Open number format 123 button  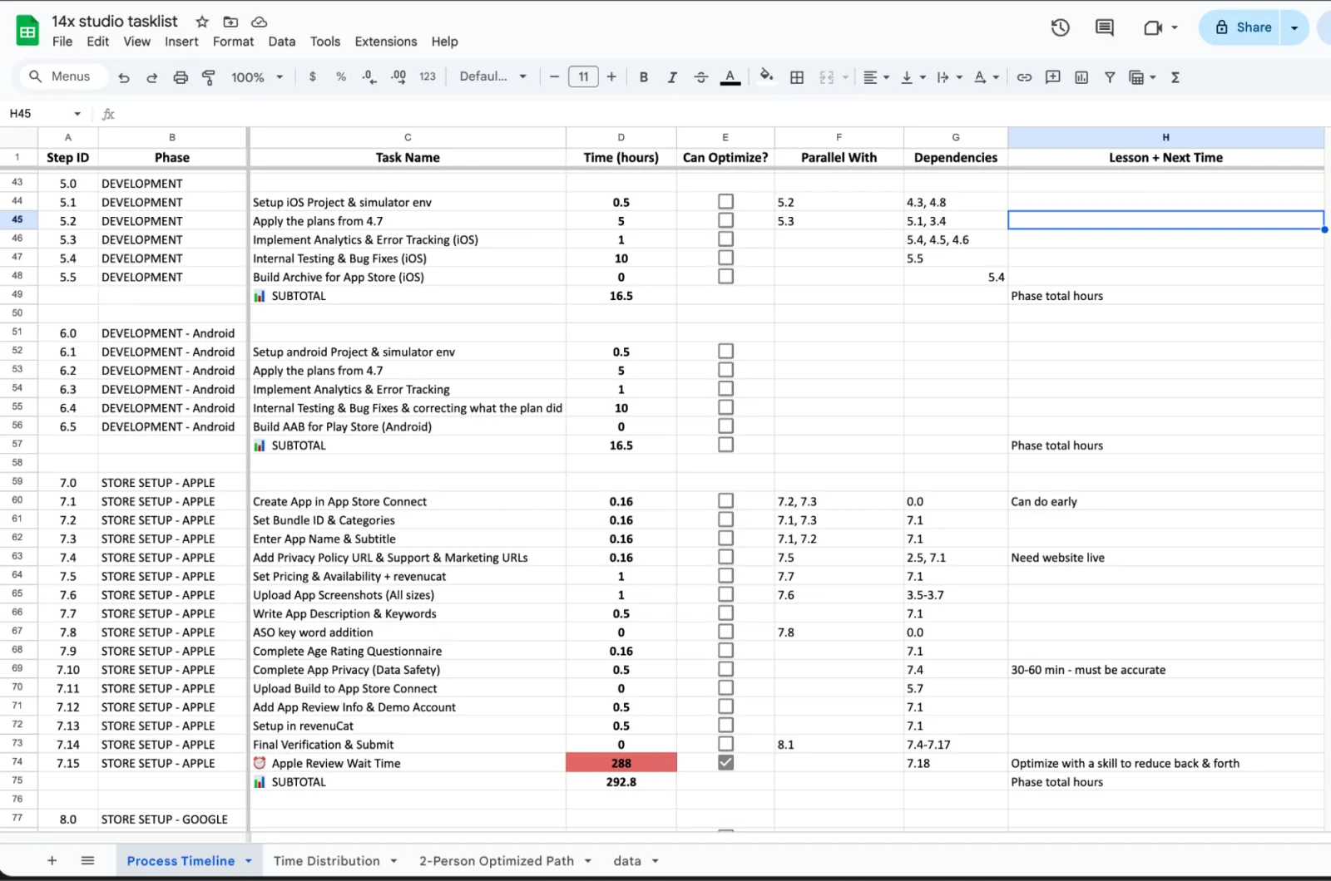click(x=428, y=76)
